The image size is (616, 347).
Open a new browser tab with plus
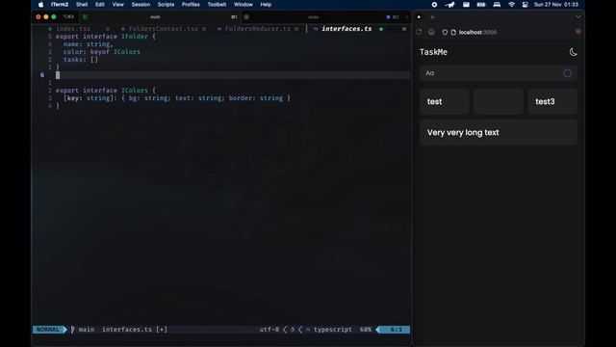pyautogui.click(x=432, y=17)
